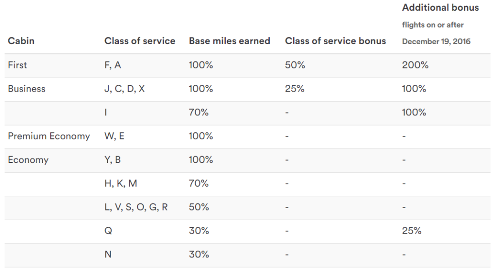This screenshot has width=497, height=272.
Task: Select the First cabin cell
Action: 17,65
